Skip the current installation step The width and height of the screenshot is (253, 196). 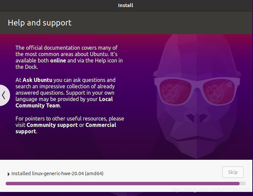tap(233, 172)
